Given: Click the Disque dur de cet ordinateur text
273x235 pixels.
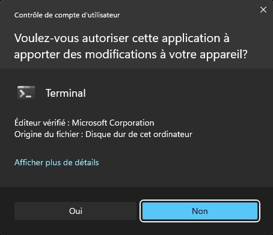Looking at the screenshot, I should click(139, 134).
